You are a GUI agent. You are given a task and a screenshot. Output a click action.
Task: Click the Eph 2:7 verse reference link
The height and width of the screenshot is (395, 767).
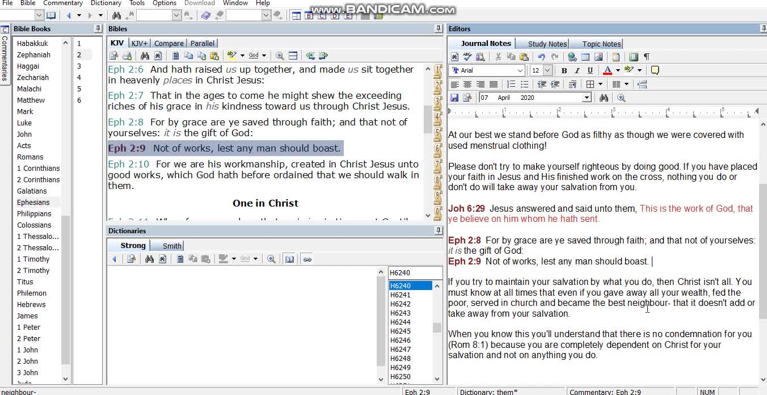point(126,95)
